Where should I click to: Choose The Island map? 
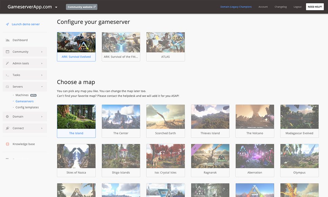click(x=76, y=121)
